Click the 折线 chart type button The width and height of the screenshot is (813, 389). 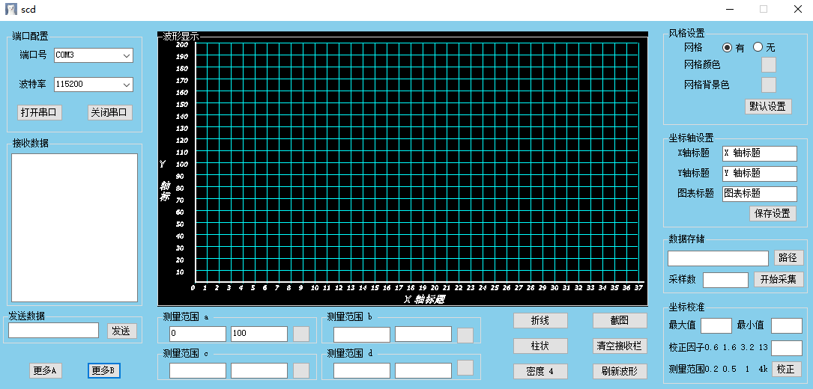pos(540,321)
